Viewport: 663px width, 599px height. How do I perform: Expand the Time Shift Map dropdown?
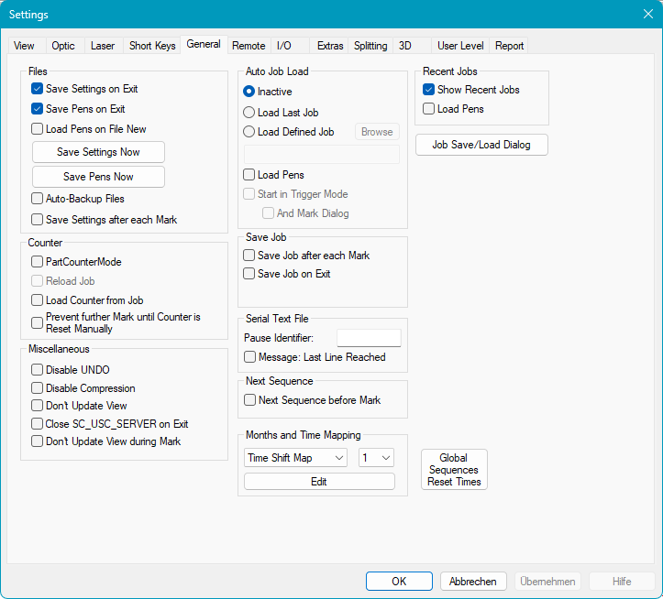tap(295, 458)
